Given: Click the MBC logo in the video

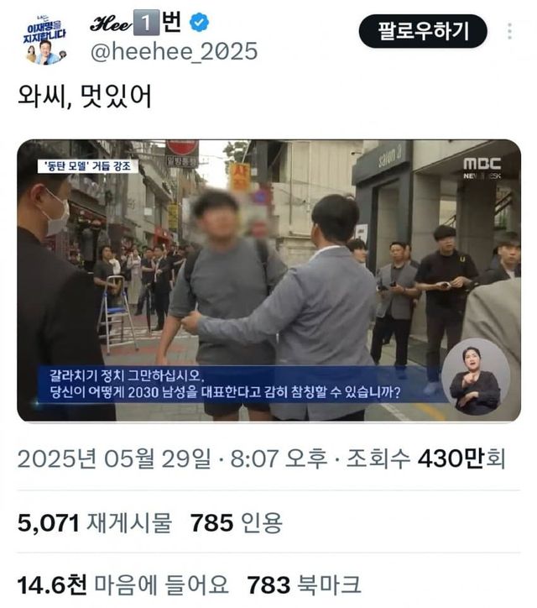Looking at the screenshot, I should coord(482,168).
